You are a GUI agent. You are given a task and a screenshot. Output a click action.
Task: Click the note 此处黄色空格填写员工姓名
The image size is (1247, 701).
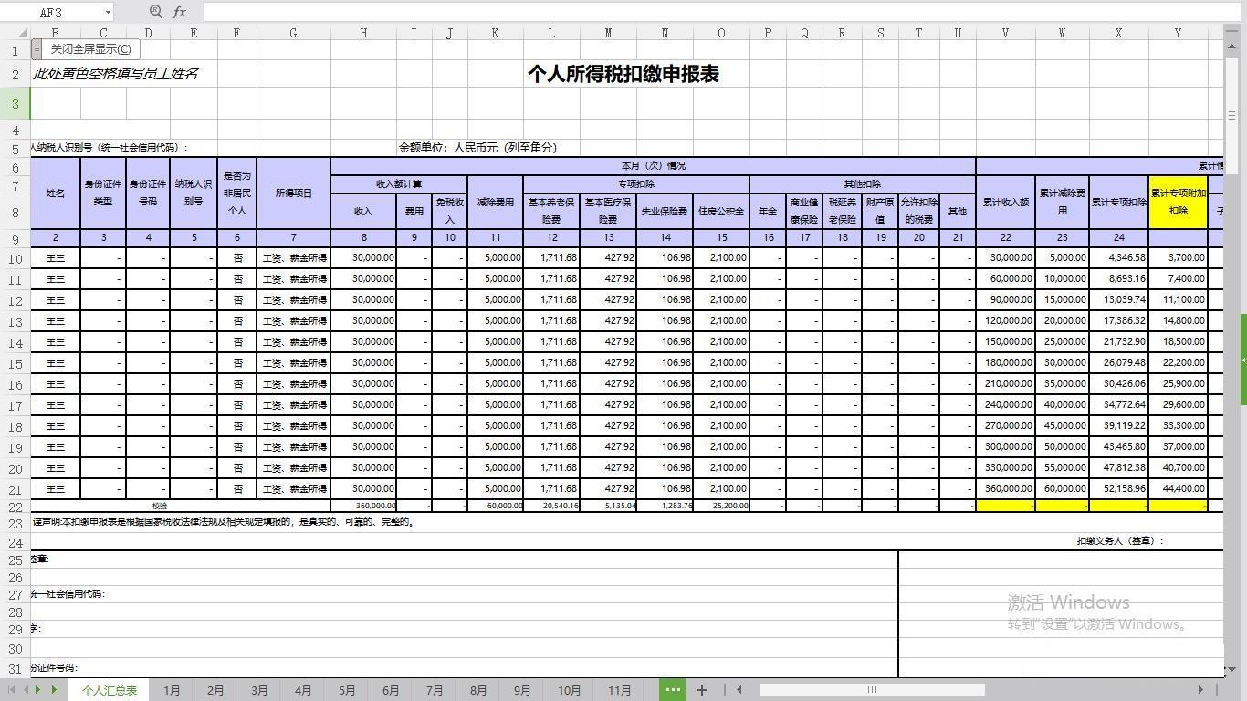point(116,74)
